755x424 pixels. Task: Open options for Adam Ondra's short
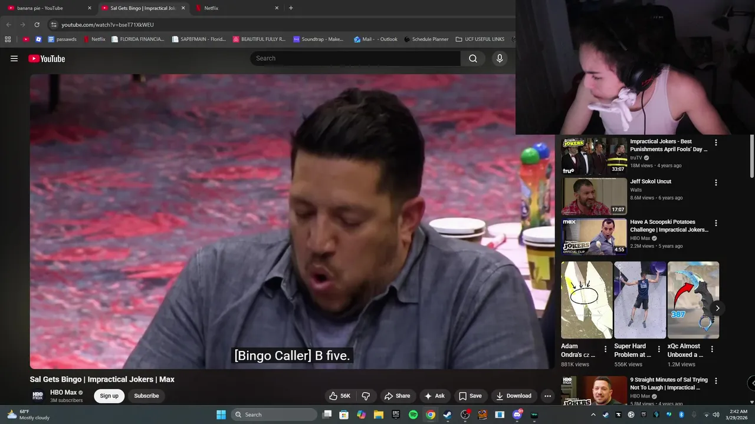[x=605, y=349]
